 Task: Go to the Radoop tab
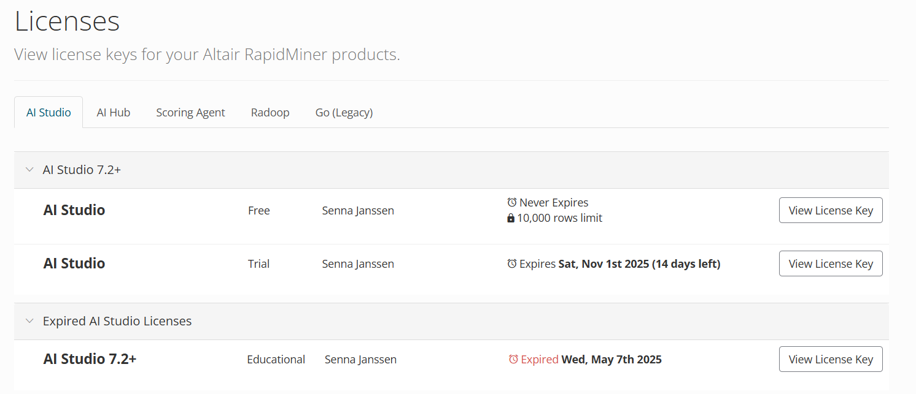click(270, 113)
